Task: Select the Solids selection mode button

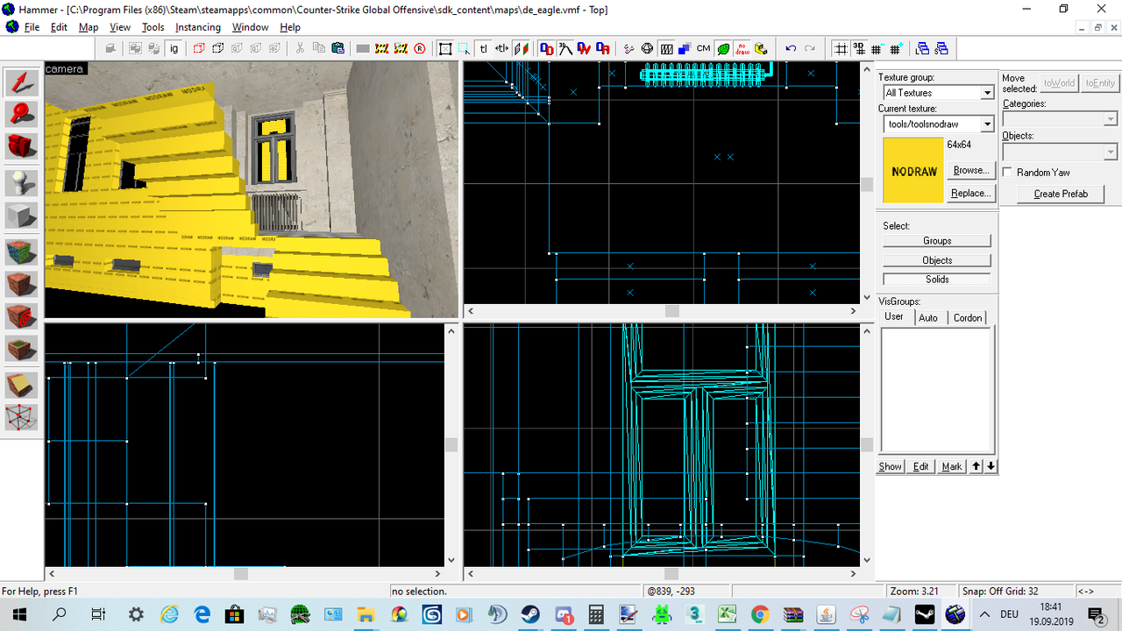Action: coord(937,279)
